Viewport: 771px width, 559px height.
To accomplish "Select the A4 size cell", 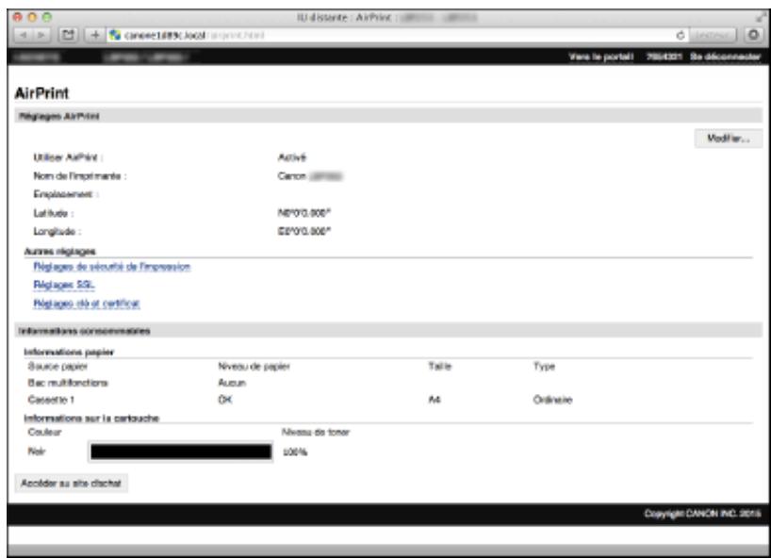I will click(435, 400).
